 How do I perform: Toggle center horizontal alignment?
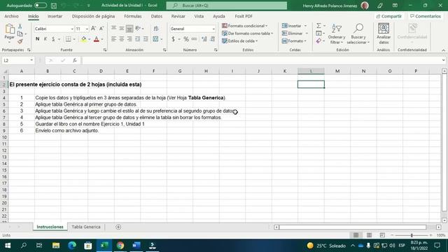pyautogui.click(x=122, y=39)
